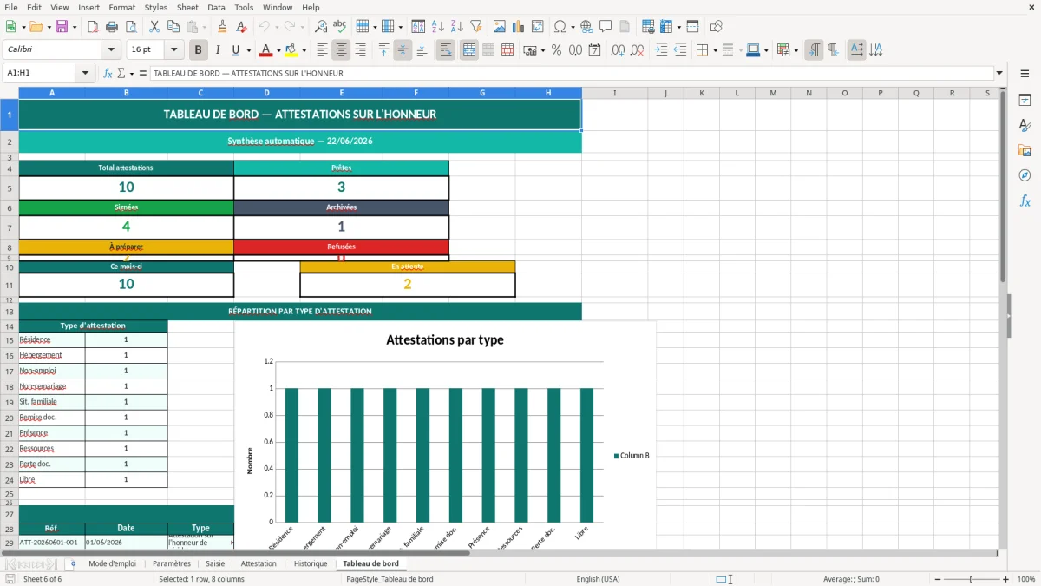Toggle Wrap Text
The image size is (1041, 586).
coord(446,50)
